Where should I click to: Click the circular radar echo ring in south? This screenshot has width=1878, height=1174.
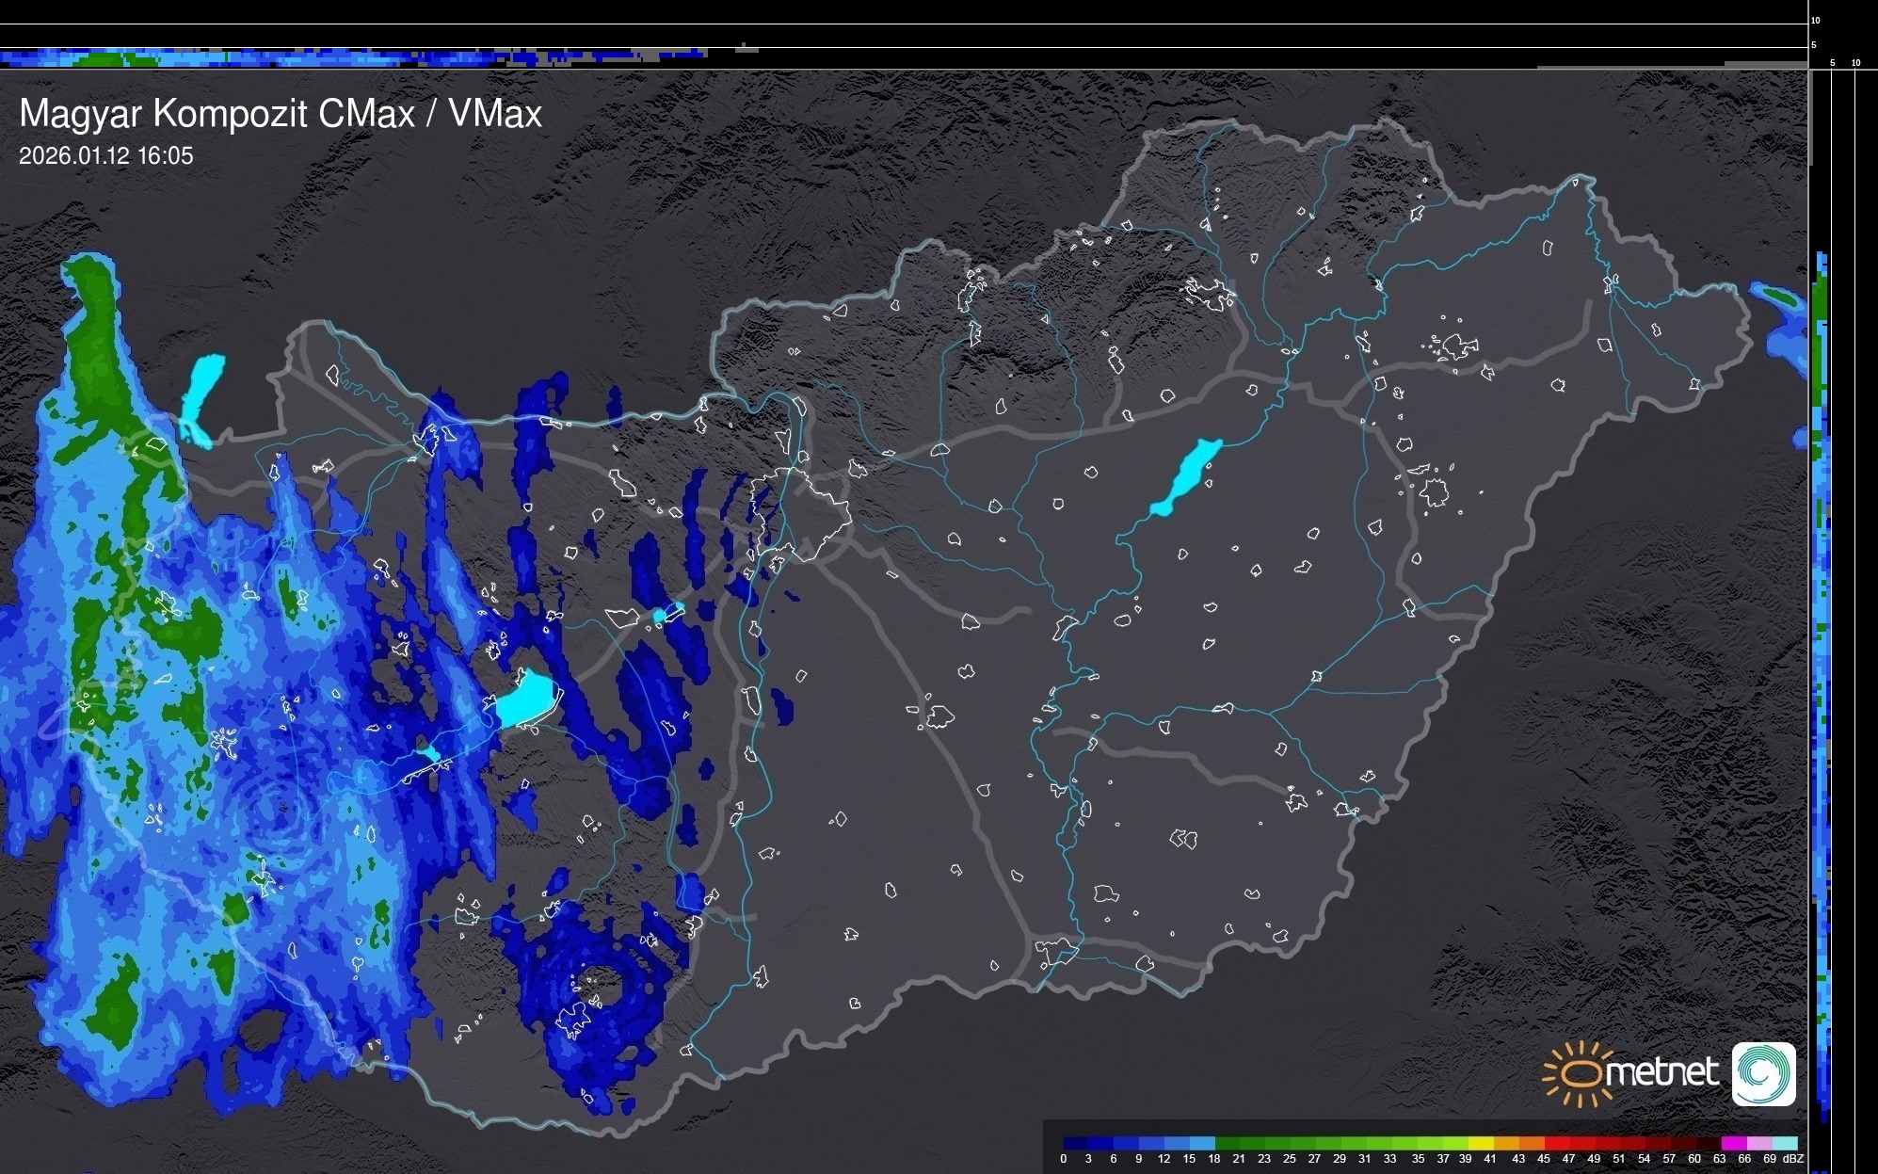[x=599, y=984]
